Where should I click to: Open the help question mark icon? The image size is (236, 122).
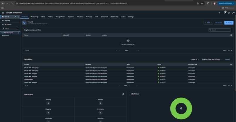pos(229,13)
